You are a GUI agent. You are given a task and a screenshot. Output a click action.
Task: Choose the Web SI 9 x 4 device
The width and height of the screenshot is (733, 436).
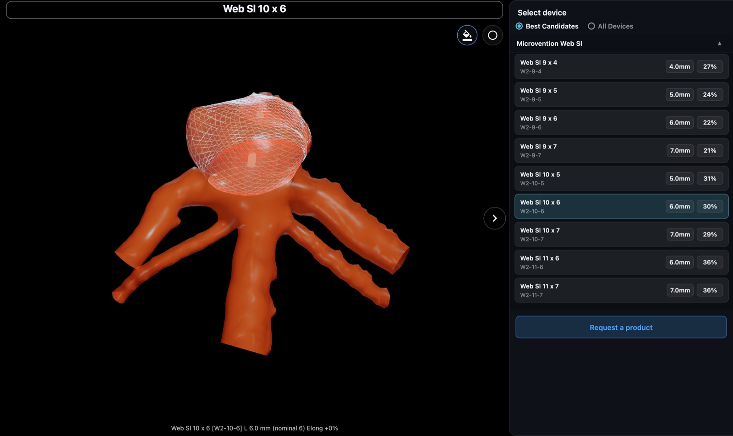(x=621, y=66)
